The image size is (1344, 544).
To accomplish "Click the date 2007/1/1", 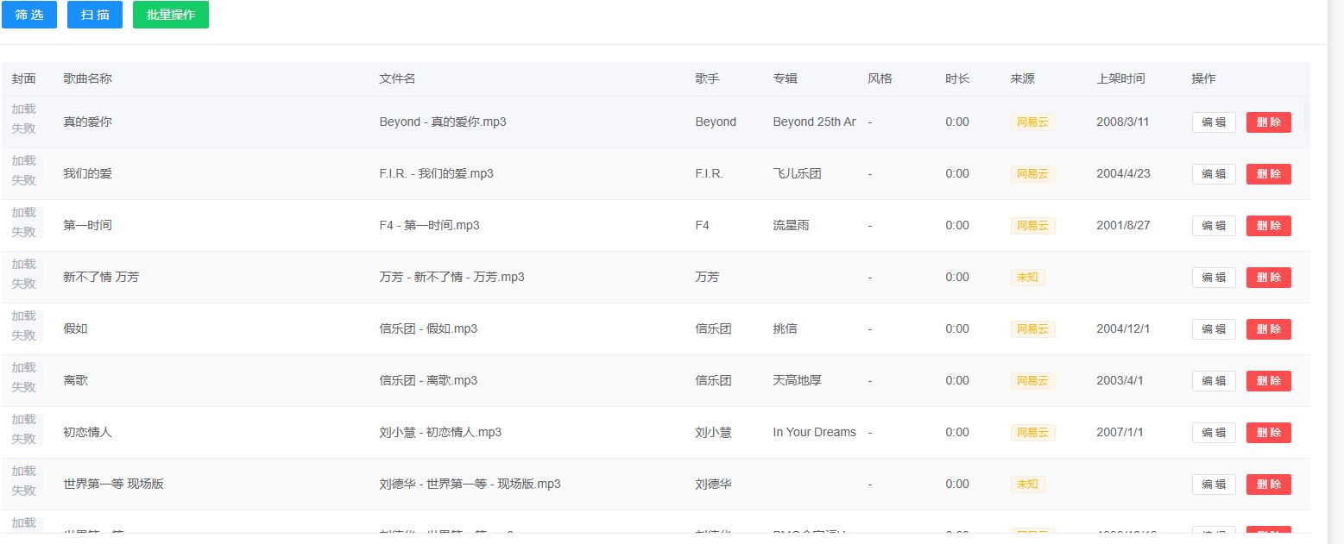I will pos(1120,432).
